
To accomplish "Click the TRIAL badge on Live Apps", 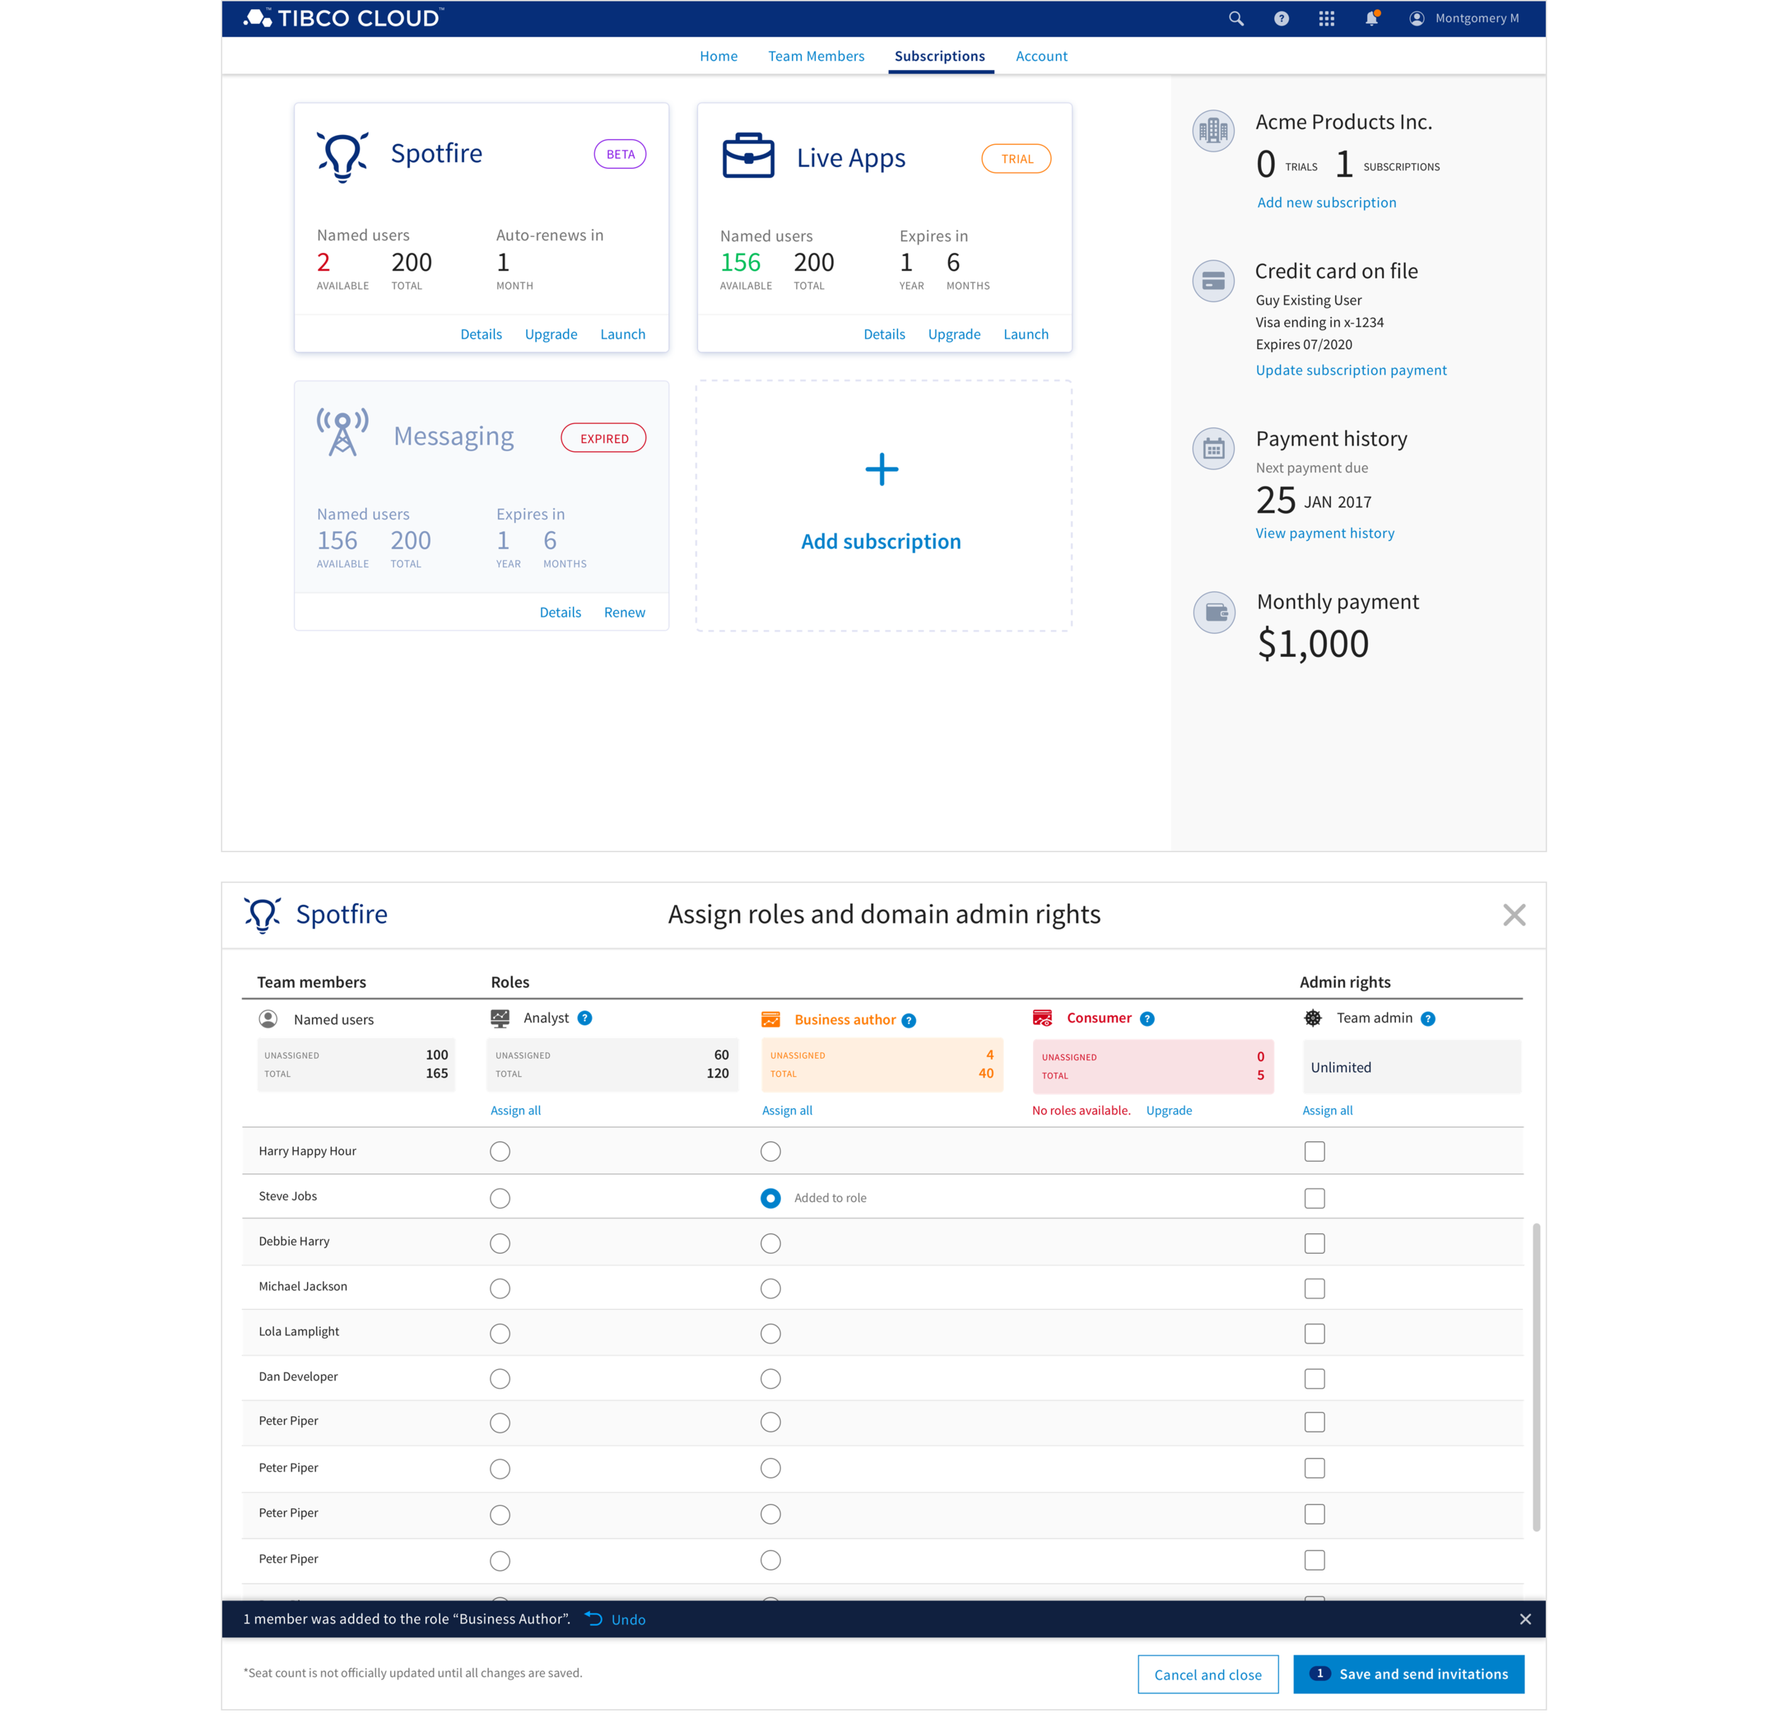I will [x=1016, y=159].
